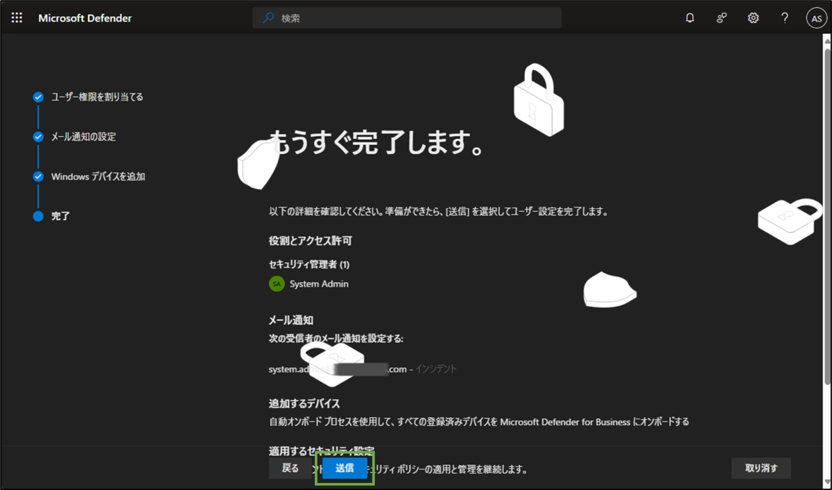
Task: Click the 次の受信者のメール通知を設定する text
Action: coord(336,339)
